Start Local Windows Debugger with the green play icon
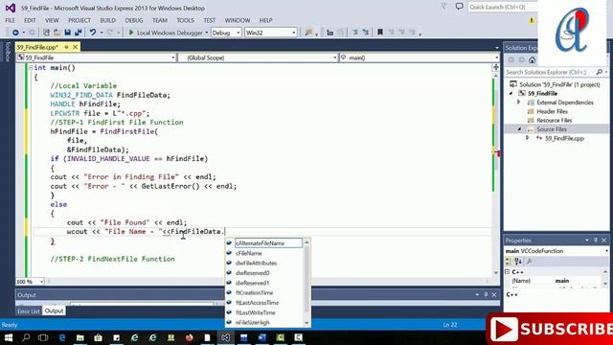The height and width of the screenshot is (345, 613). [x=131, y=33]
